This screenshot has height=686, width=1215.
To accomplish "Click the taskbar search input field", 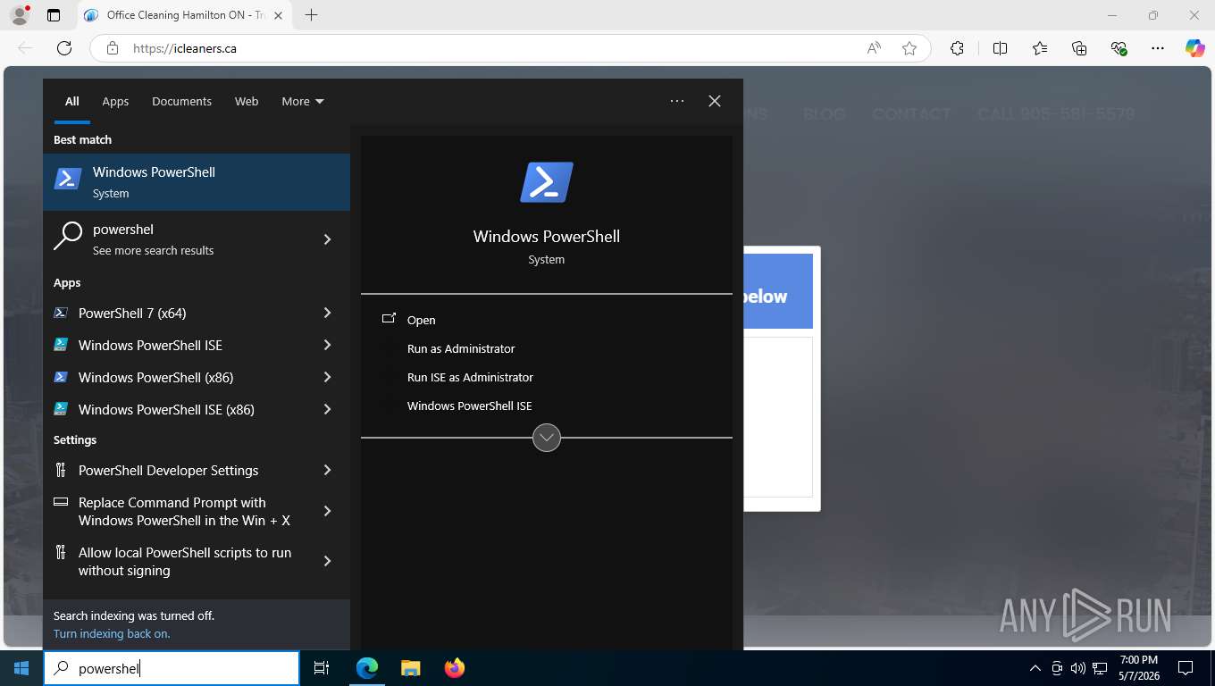I will pos(172,668).
